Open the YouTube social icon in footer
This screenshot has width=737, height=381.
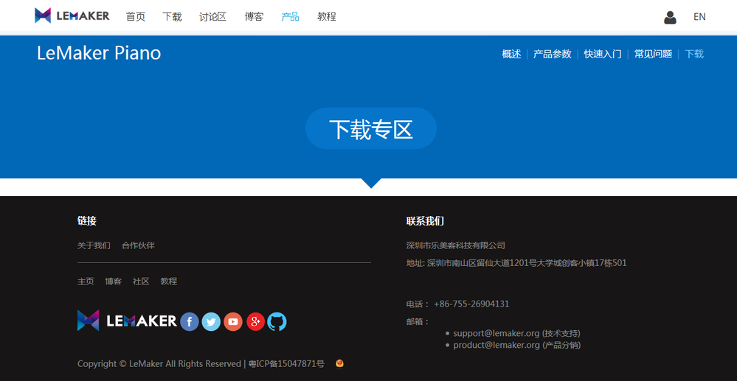tap(233, 322)
